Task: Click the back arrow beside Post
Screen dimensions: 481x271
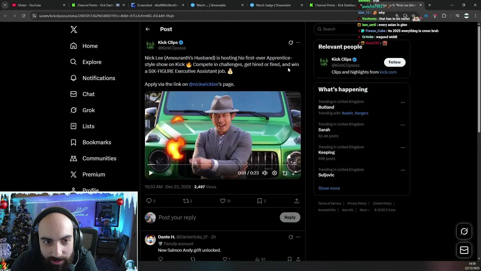Action: pos(148,29)
